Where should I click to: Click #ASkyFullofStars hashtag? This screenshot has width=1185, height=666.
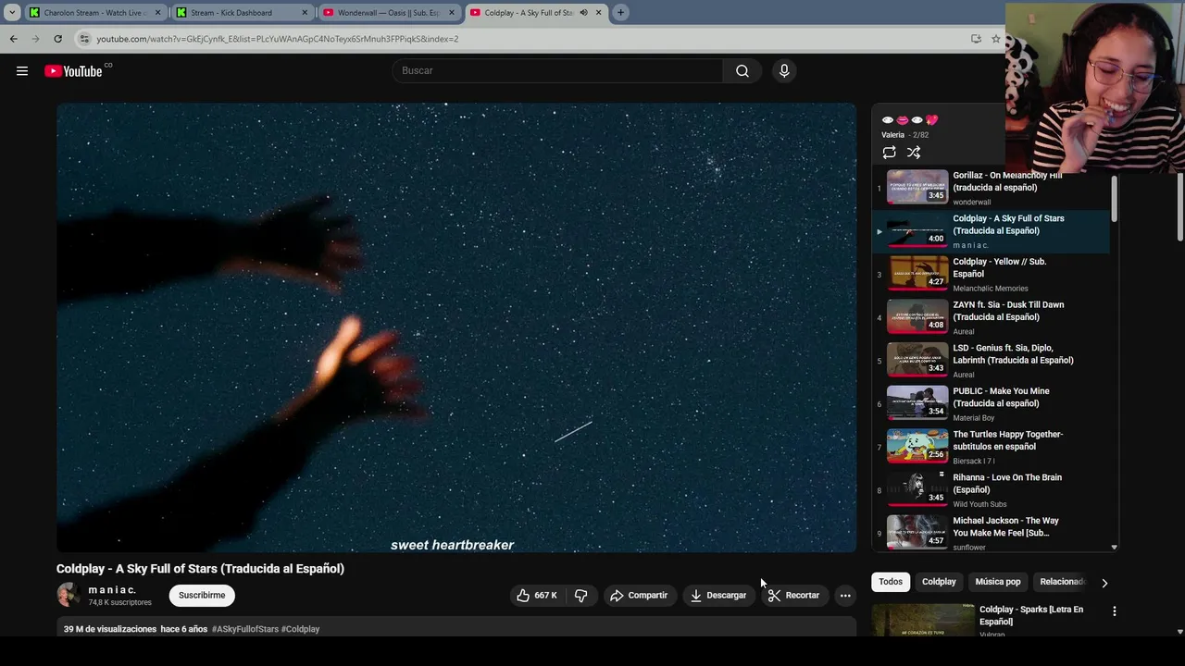click(244, 629)
